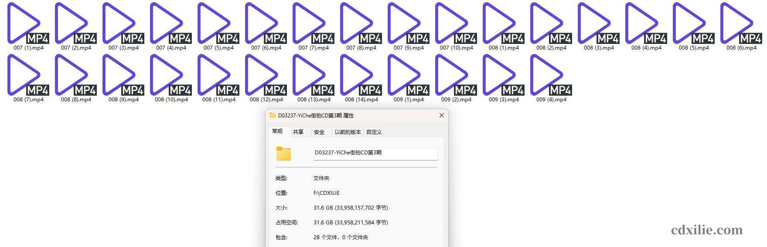The image size is (767, 247).
Task: Select the 007 (3).mp4 file icon
Action: click(x=123, y=23)
